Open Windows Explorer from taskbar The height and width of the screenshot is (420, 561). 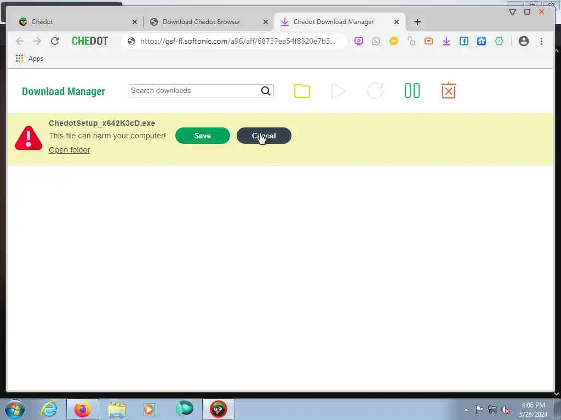[x=117, y=410]
